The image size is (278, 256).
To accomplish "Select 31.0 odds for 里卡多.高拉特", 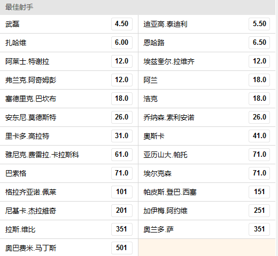I will pos(122,136).
